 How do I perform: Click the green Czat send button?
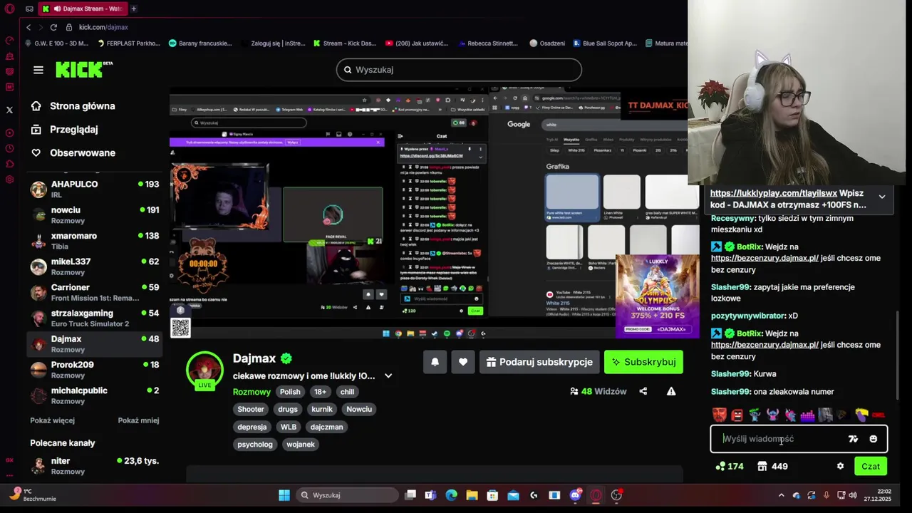pos(871,466)
